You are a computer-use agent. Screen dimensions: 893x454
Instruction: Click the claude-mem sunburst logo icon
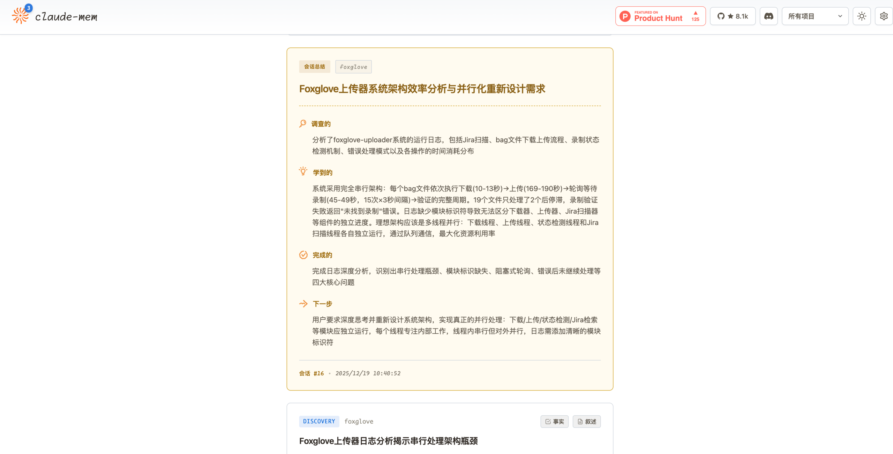point(20,16)
